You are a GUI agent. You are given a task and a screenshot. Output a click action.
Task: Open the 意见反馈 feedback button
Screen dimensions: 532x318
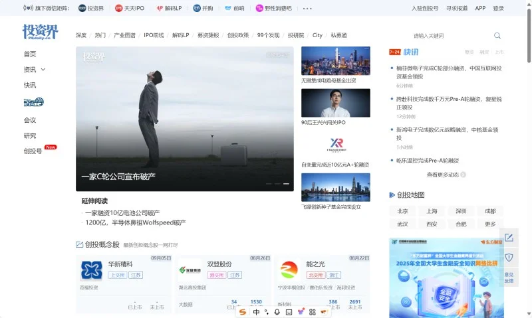pyautogui.click(x=509, y=278)
